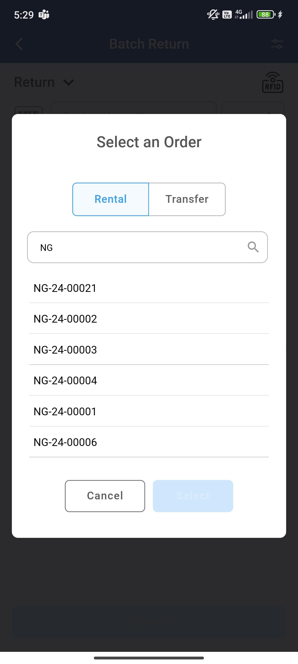Viewport: 298px width, 664px height.
Task: Open the filter settings icon
Action: click(x=277, y=44)
